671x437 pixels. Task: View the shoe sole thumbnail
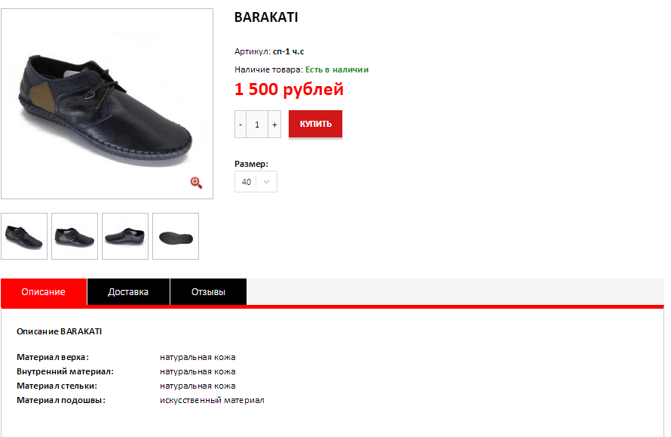(176, 236)
